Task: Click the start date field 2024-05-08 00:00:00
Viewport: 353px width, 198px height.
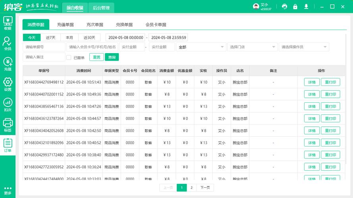Action: click(125, 38)
